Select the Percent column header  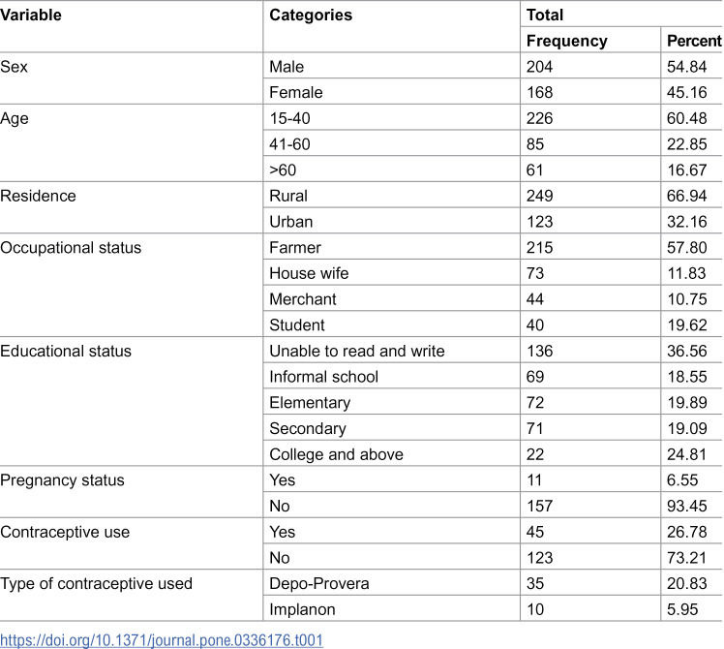694,41
